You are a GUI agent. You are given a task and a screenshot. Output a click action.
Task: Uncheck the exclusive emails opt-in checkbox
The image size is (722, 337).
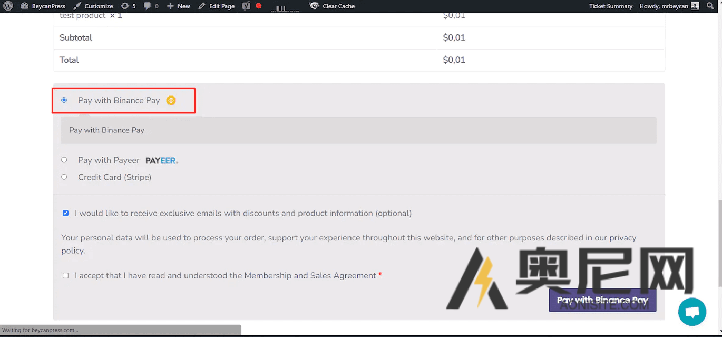tap(65, 213)
